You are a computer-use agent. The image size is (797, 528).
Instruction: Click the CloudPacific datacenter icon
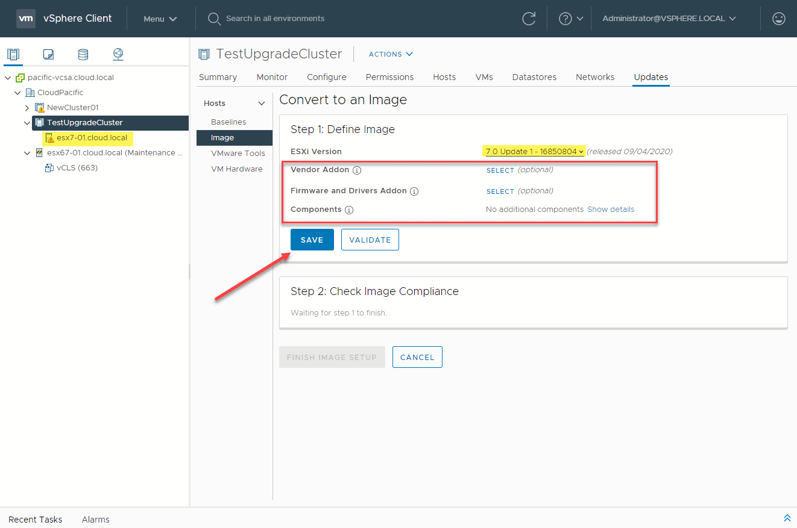tap(30, 93)
